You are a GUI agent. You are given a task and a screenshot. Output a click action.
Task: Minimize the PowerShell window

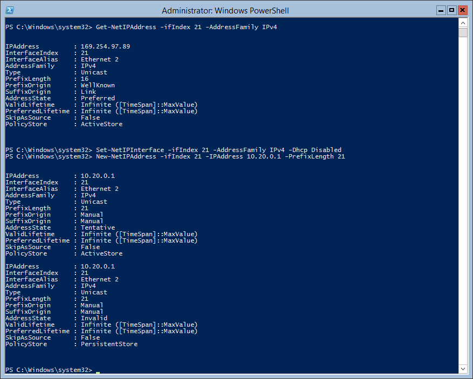(x=441, y=11)
